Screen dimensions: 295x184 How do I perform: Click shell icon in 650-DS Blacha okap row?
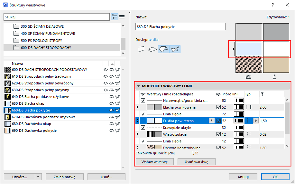pyautogui.click(x=118, y=103)
